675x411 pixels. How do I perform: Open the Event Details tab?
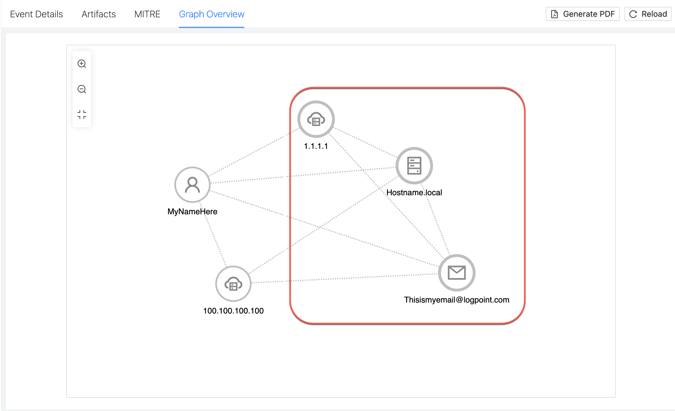click(36, 14)
